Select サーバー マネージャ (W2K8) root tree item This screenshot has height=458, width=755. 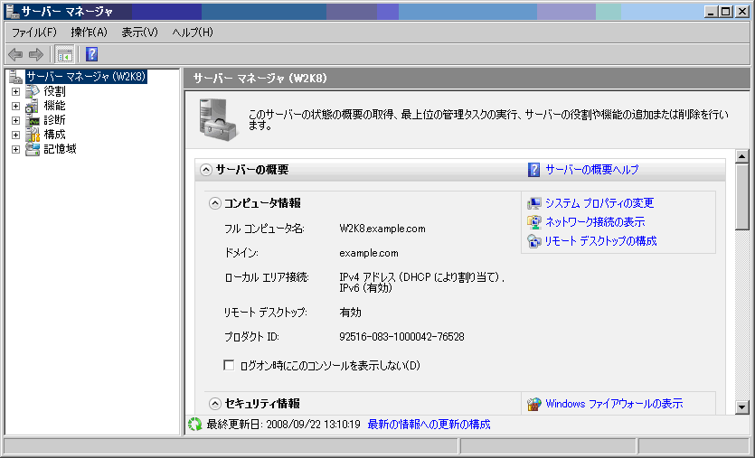coord(86,77)
